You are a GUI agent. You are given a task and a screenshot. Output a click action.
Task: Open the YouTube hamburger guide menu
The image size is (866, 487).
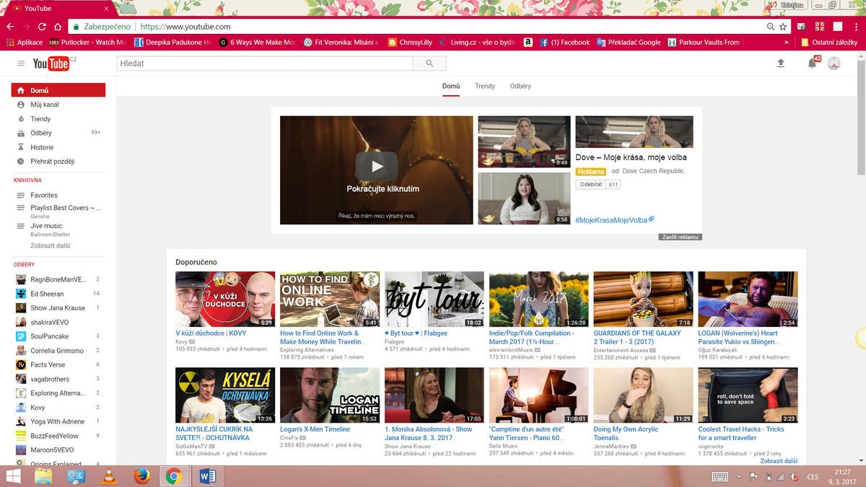point(21,63)
